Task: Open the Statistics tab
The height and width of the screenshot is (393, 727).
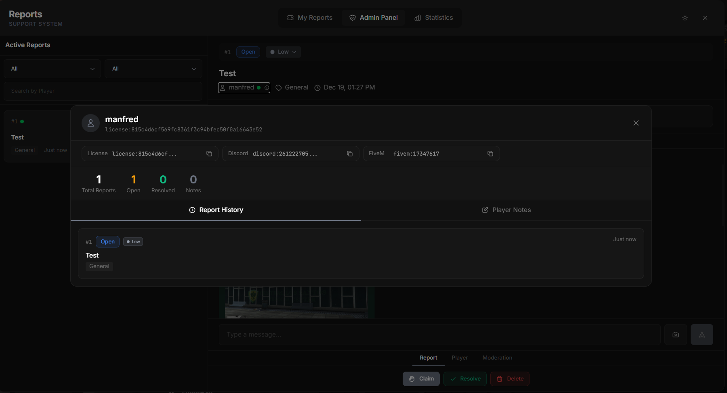Action: pyautogui.click(x=434, y=18)
